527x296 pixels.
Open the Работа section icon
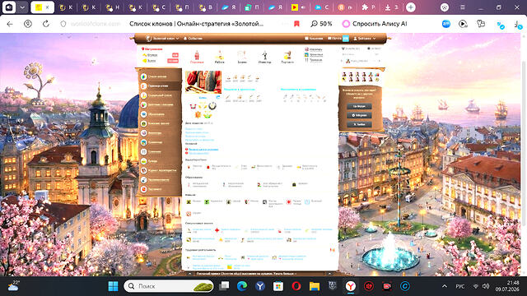tap(220, 57)
